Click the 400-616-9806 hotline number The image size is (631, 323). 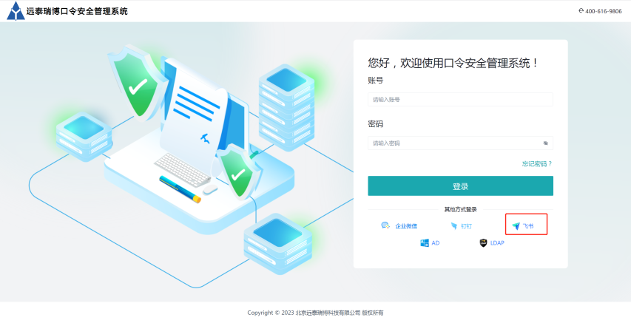click(x=603, y=11)
